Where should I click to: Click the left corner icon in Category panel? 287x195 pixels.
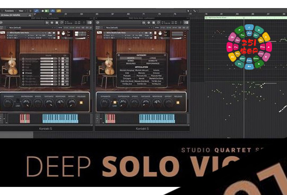click(119, 55)
